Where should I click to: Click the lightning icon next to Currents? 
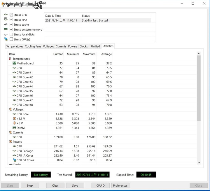click(x=10, y=132)
